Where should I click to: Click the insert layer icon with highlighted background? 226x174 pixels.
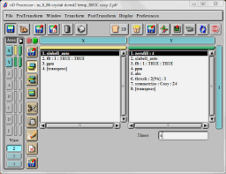coord(32,66)
